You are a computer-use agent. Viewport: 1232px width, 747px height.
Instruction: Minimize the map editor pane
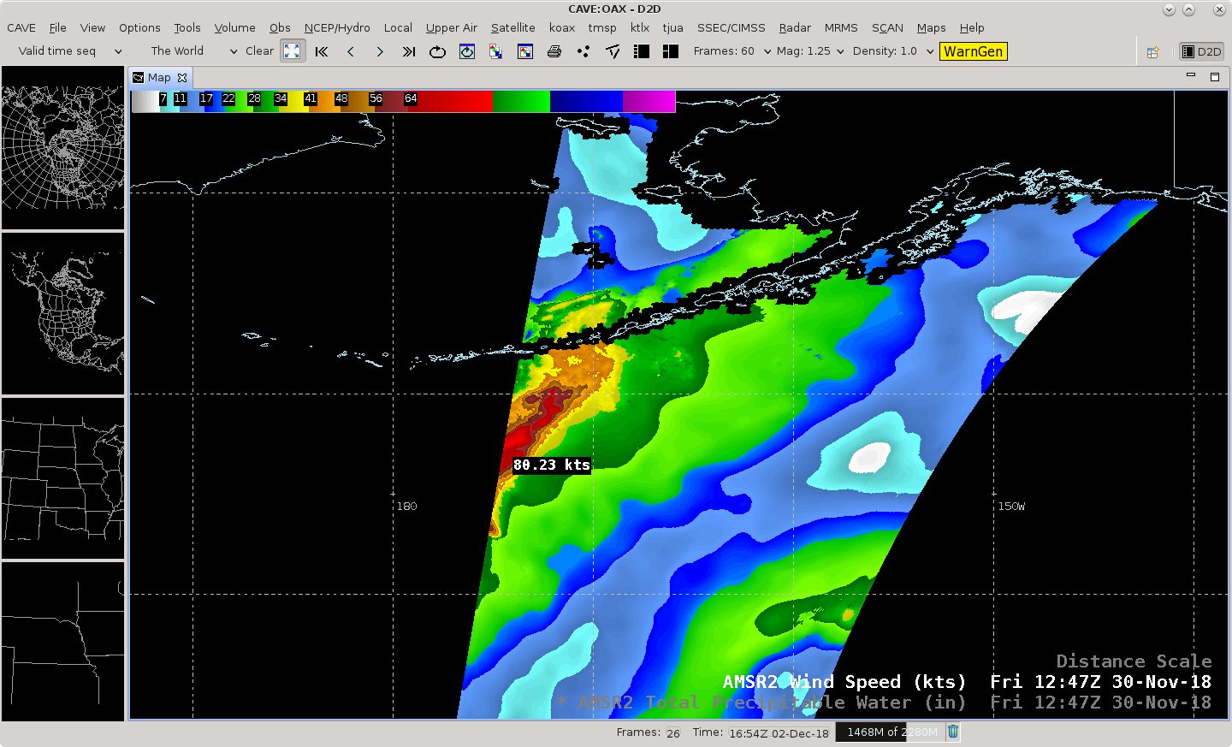click(x=1190, y=76)
